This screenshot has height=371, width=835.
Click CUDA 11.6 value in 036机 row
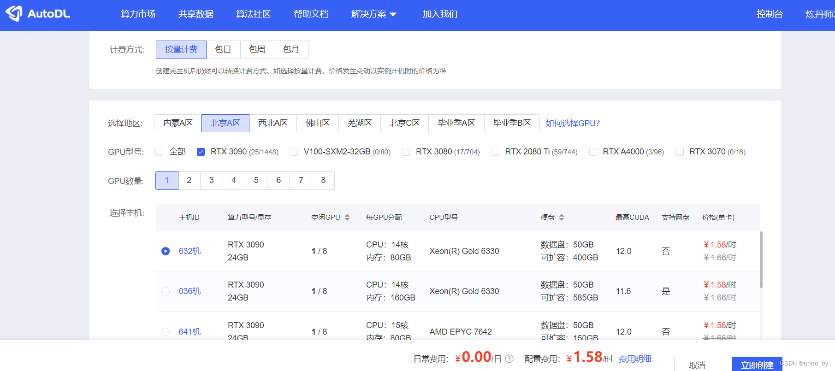point(624,291)
